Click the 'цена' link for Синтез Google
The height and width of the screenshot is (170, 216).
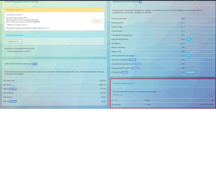[182, 27]
